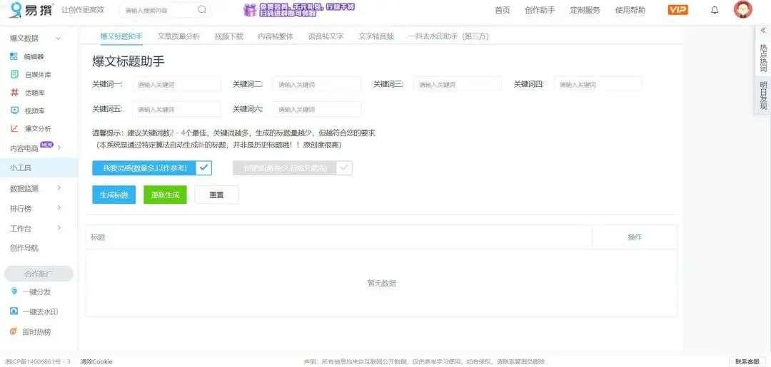Click the notification bell icon
Screen dimensions: 771x367
coord(715,10)
